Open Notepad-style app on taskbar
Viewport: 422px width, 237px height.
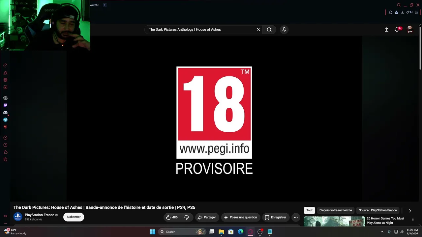click(270, 232)
